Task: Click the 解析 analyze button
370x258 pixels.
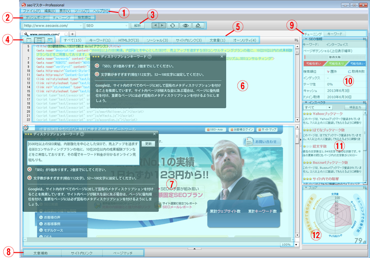Action: click(137, 25)
